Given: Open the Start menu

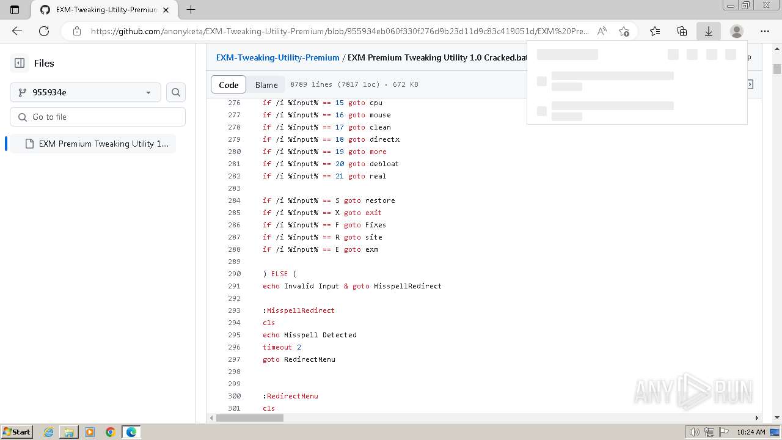Looking at the screenshot, I should point(16,432).
